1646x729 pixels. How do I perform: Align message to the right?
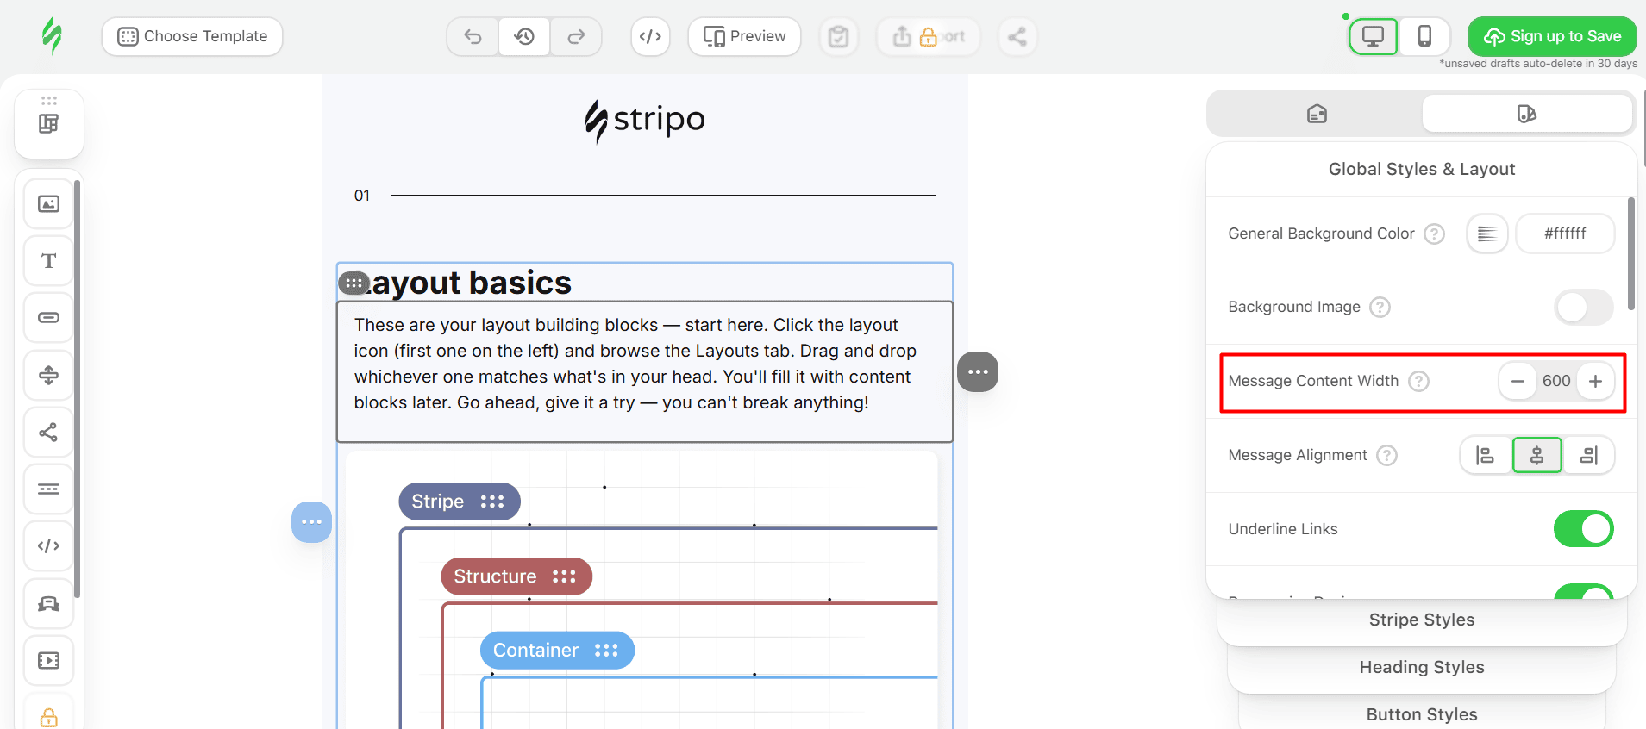pos(1588,455)
